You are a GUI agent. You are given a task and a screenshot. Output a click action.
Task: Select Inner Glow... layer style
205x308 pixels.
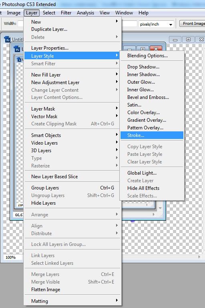[x=152, y=90]
